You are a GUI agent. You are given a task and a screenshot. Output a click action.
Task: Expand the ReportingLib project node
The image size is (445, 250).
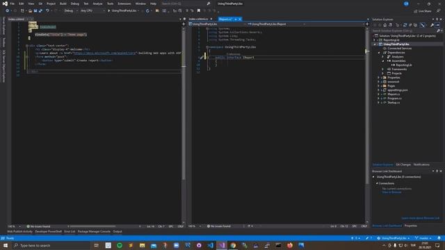374,40
